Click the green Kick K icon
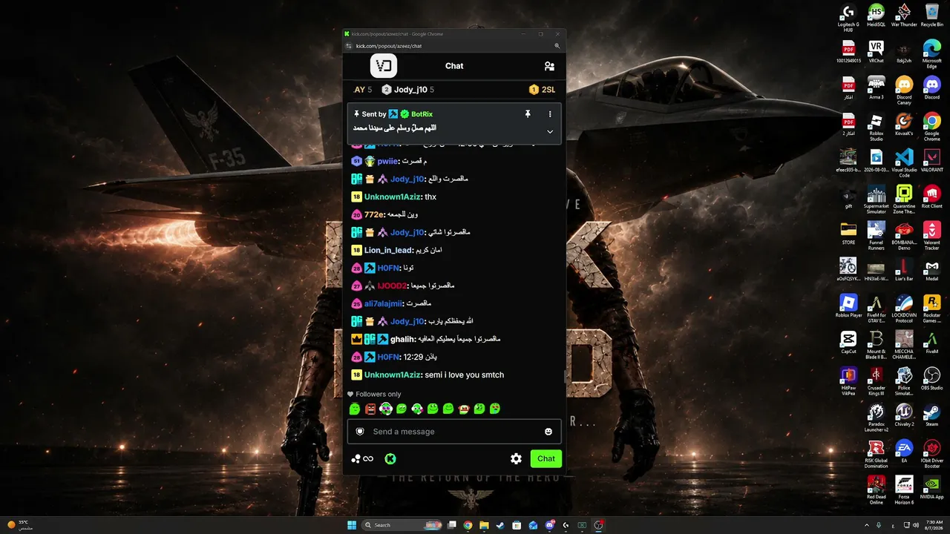This screenshot has height=534, width=950. click(x=390, y=459)
